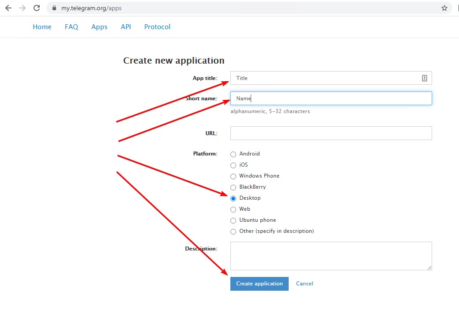Open the Protocol navigation item
The height and width of the screenshot is (330, 459).
(157, 27)
